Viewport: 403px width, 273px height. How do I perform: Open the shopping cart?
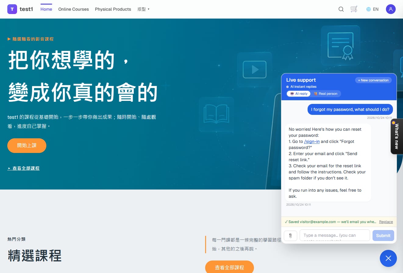point(354,9)
